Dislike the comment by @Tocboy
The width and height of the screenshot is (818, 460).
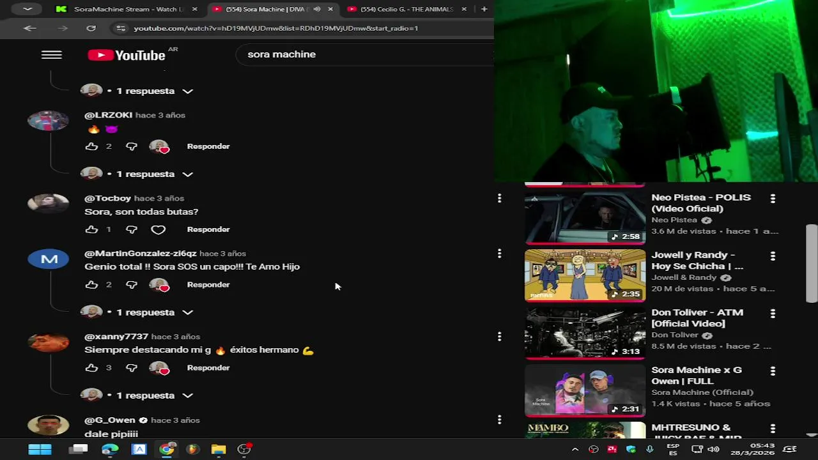(132, 229)
